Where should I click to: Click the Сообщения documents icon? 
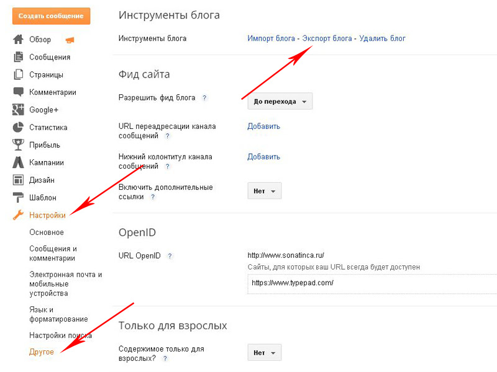pos(19,57)
